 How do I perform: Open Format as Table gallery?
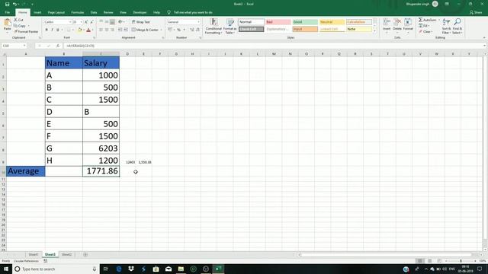[230, 27]
